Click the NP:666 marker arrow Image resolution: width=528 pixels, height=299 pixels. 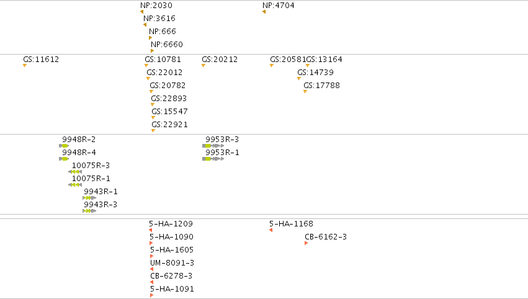(151, 38)
